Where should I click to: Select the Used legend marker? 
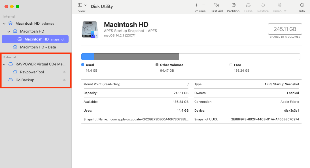(83, 65)
